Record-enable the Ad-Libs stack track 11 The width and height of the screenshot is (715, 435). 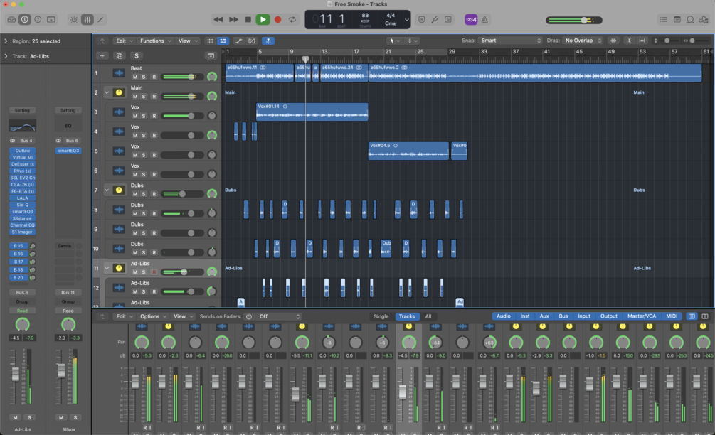tap(154, 272)
